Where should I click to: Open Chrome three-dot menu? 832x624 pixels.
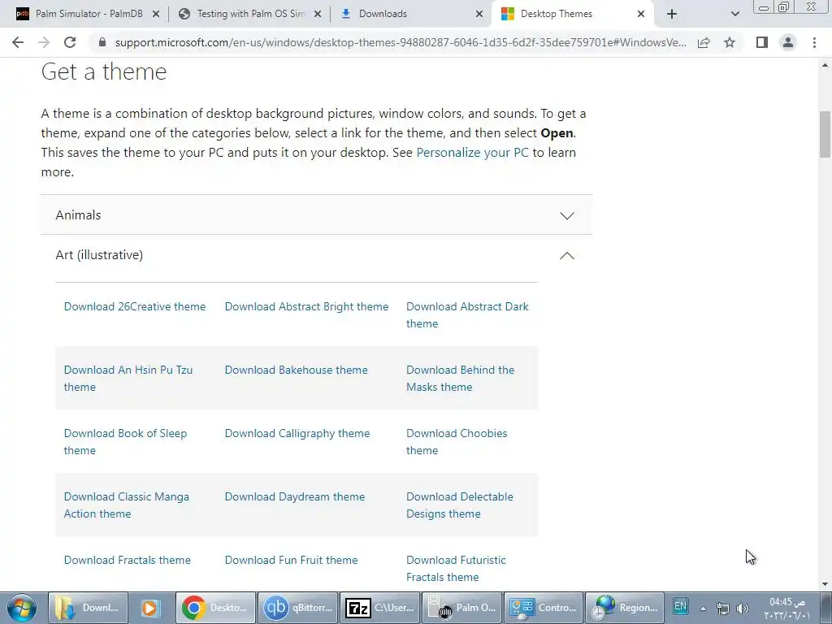pyautogui.click(x=814, y=42)
